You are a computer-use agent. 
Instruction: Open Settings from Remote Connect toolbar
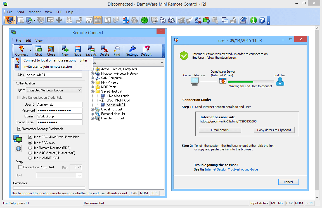132,51
